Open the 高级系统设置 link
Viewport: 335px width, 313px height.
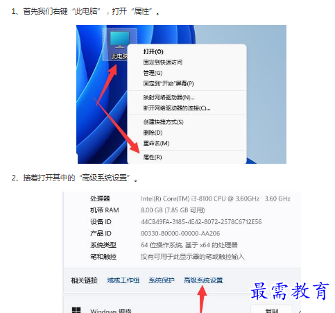click(x=203, y=280)
